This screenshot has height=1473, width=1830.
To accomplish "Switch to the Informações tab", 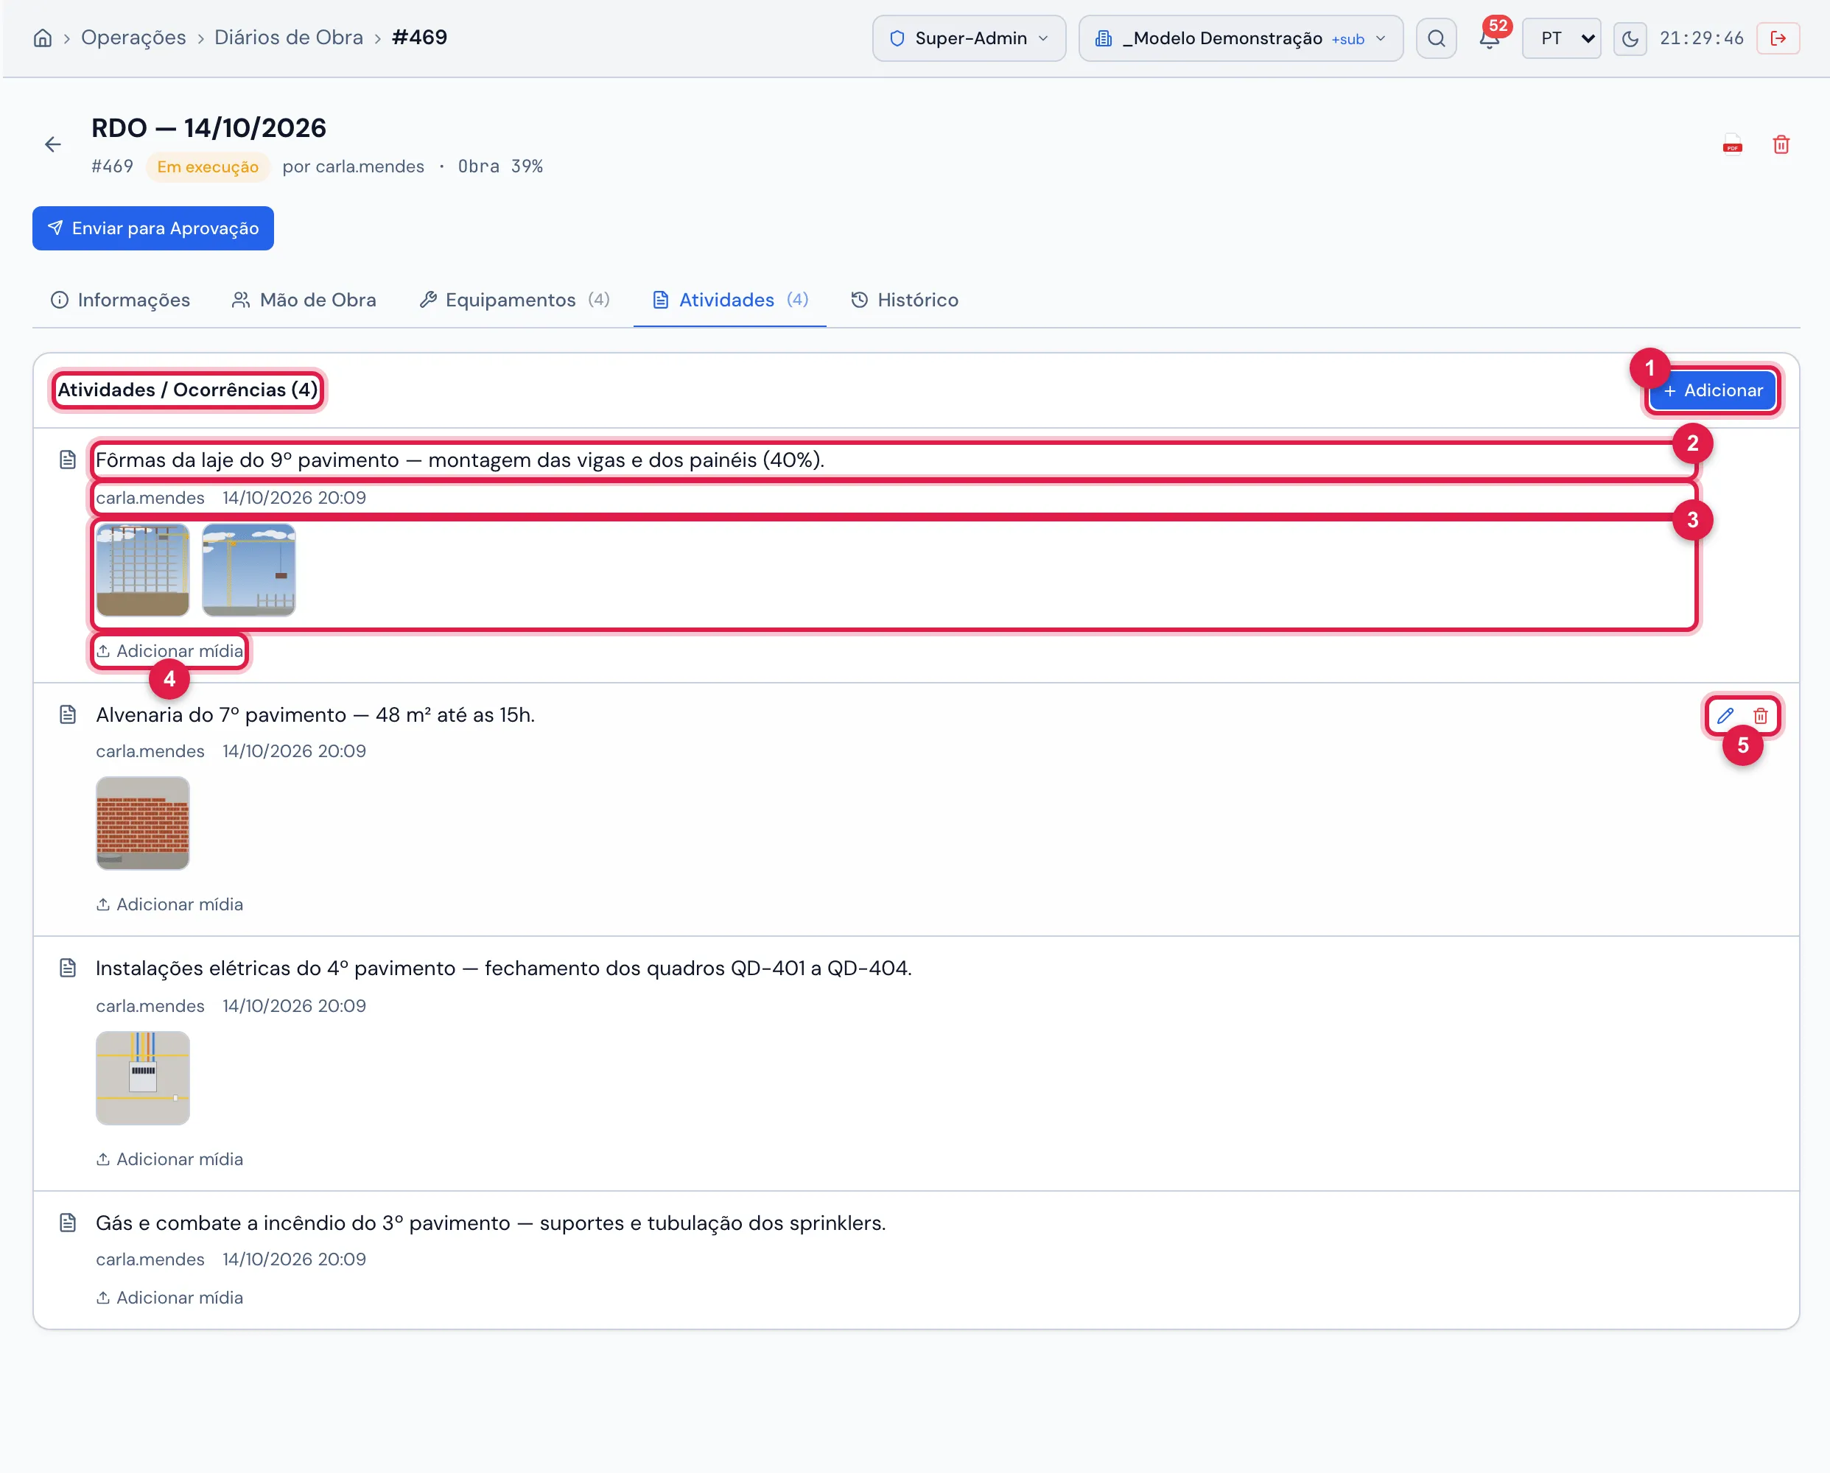I will point(119,300).
